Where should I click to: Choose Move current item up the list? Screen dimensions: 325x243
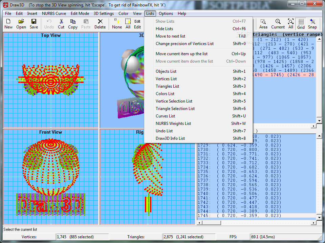pyautogui.click(x=198, y=54)
